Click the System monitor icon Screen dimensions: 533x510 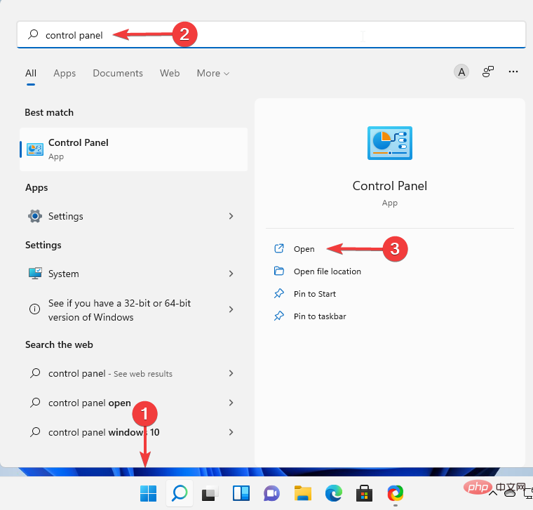35,274
